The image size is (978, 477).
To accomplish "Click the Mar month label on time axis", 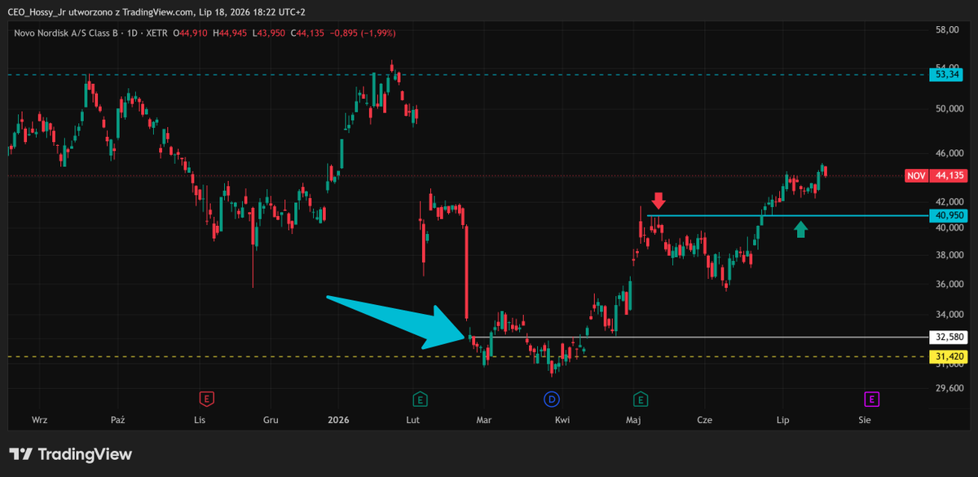I will pos(484,420).
